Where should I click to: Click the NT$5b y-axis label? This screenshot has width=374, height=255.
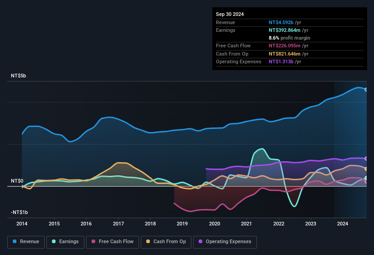[18, 76]
